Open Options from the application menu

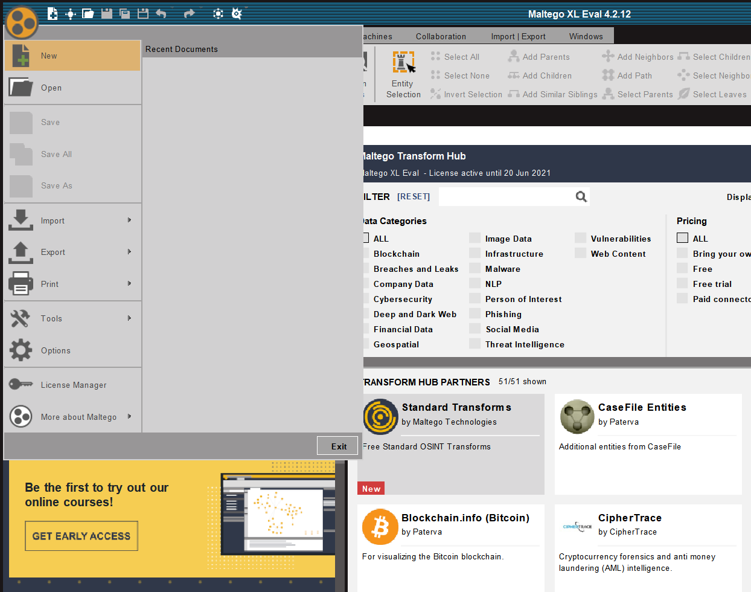click(x=72, y=350)
